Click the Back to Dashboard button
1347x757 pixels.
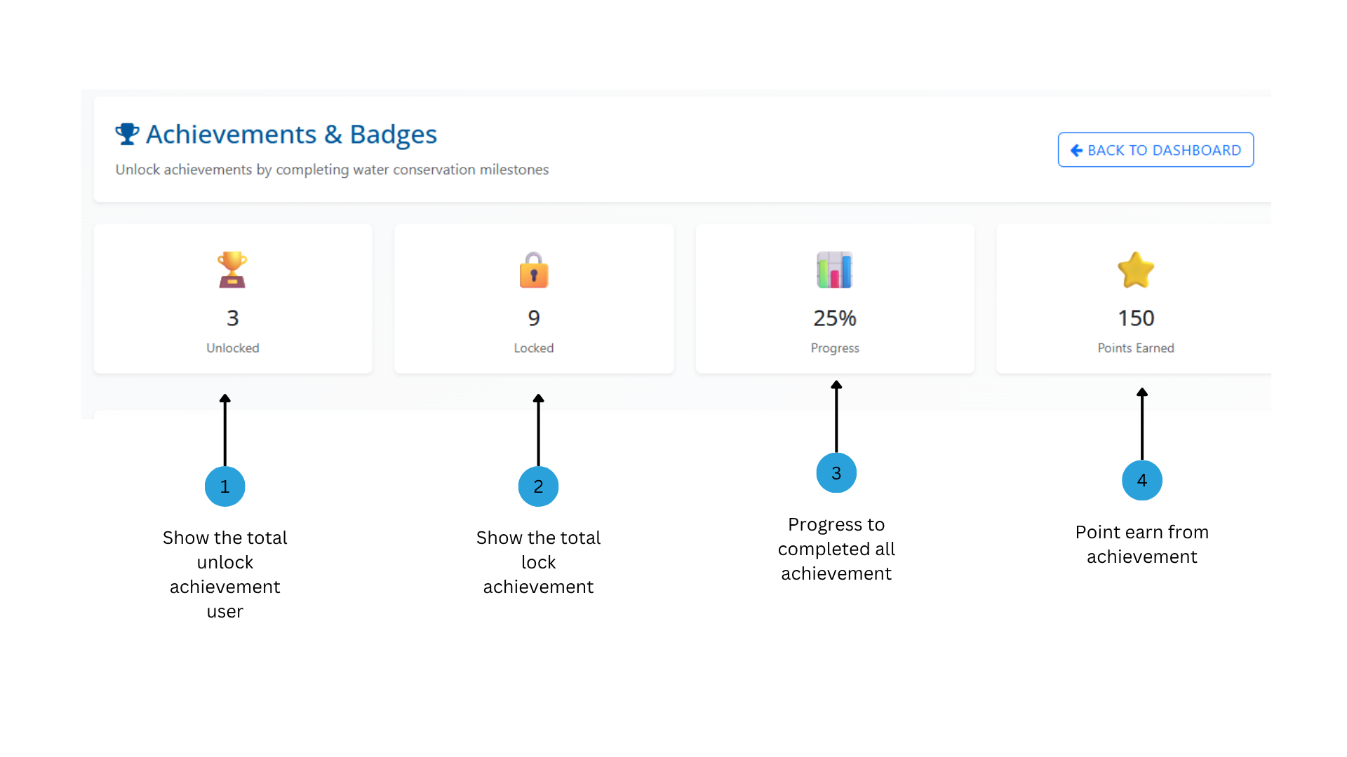tap(1155, 150)
